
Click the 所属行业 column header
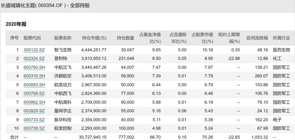[281, 38]
